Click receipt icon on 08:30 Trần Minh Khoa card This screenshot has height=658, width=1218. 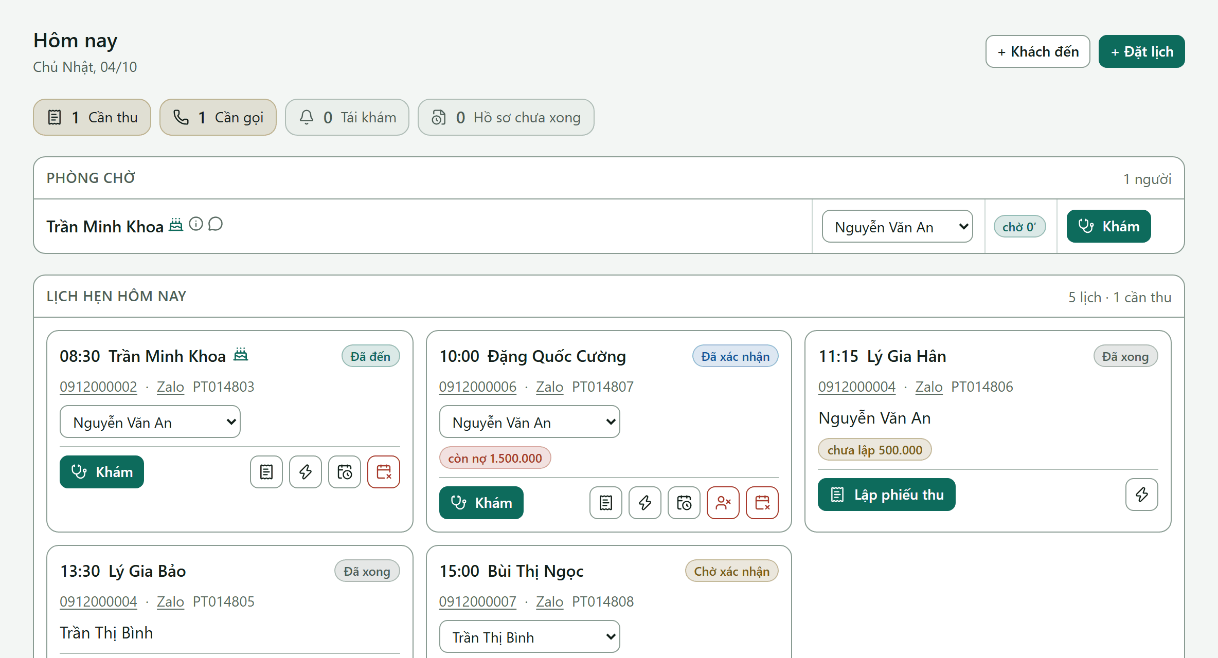tap(266, 472)
